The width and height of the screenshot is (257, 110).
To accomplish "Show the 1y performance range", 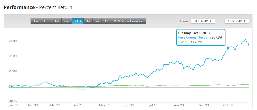I will click(x=88, y=21).
